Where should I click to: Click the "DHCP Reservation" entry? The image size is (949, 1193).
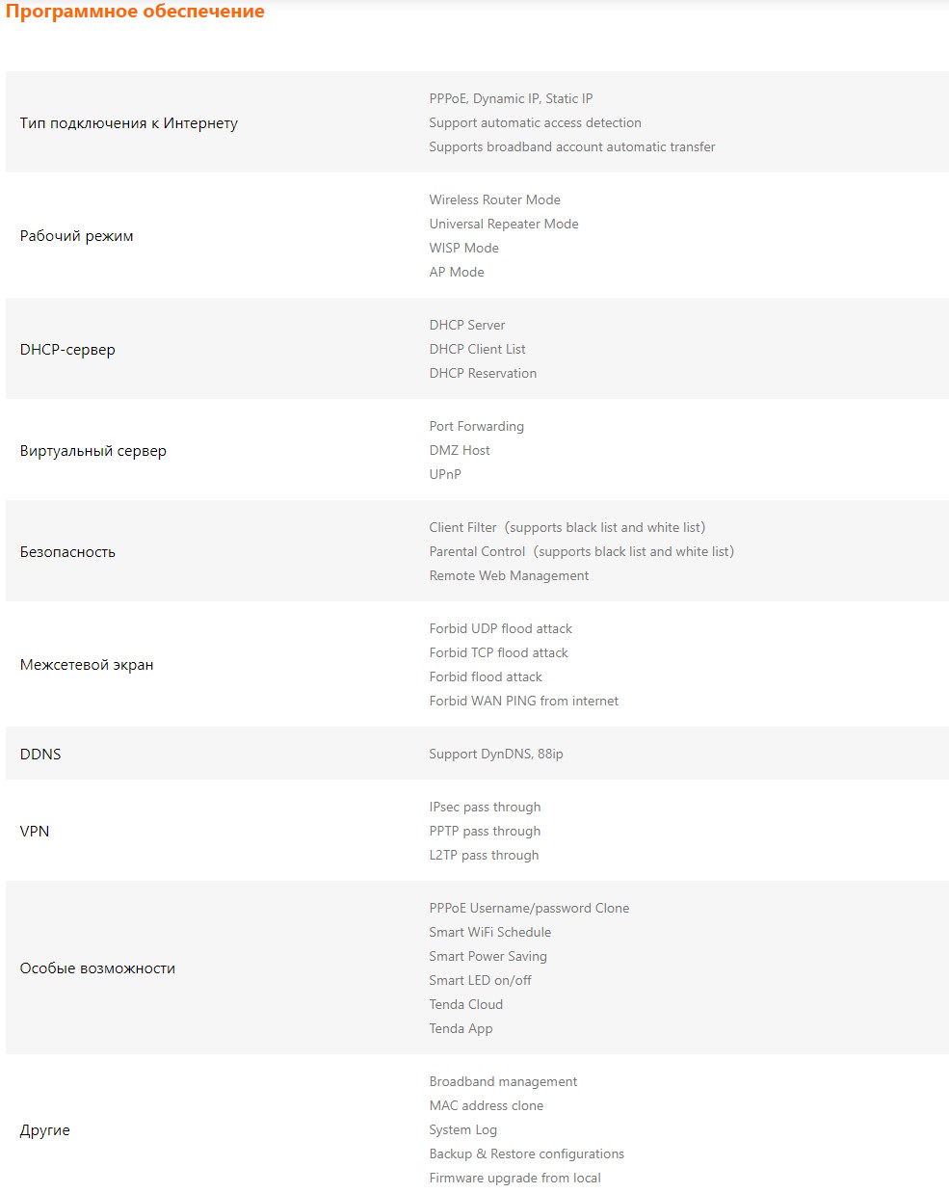pos(483,373)
